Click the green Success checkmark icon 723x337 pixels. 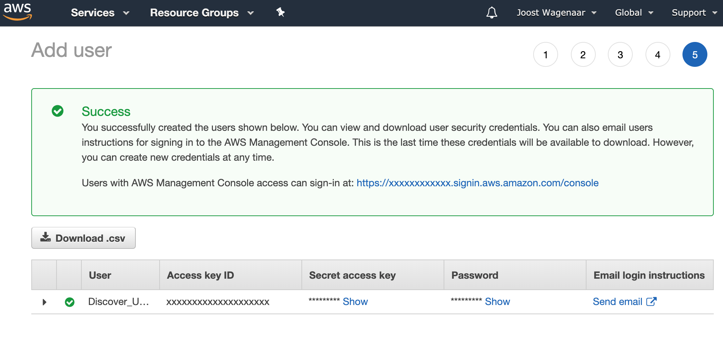pyautogui.click(x=58, y=111)
